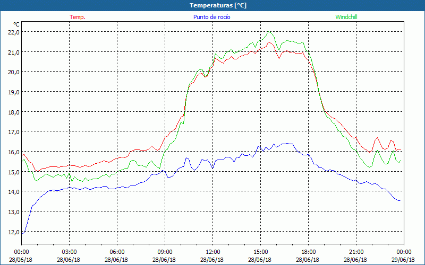Click the "20,0" y-axis value
Viewport: 425px width, 265px height.
tap(14, 72)
